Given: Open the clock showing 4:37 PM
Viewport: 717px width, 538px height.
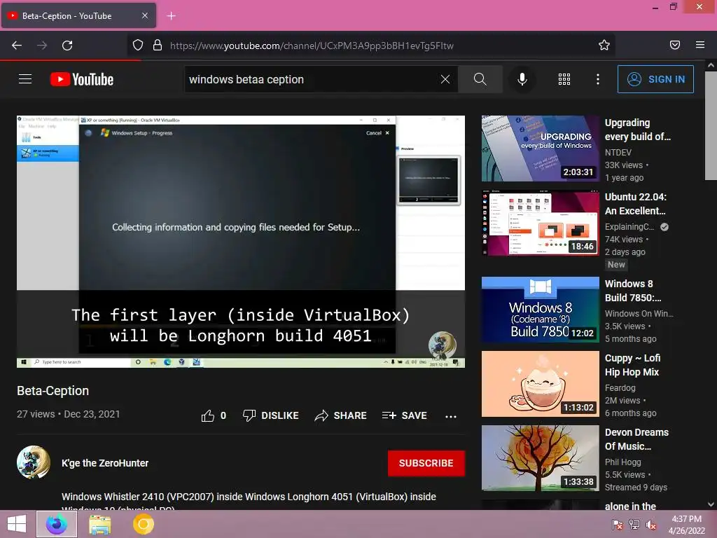Looking at the screenshot, I should [x=686, y=525].
